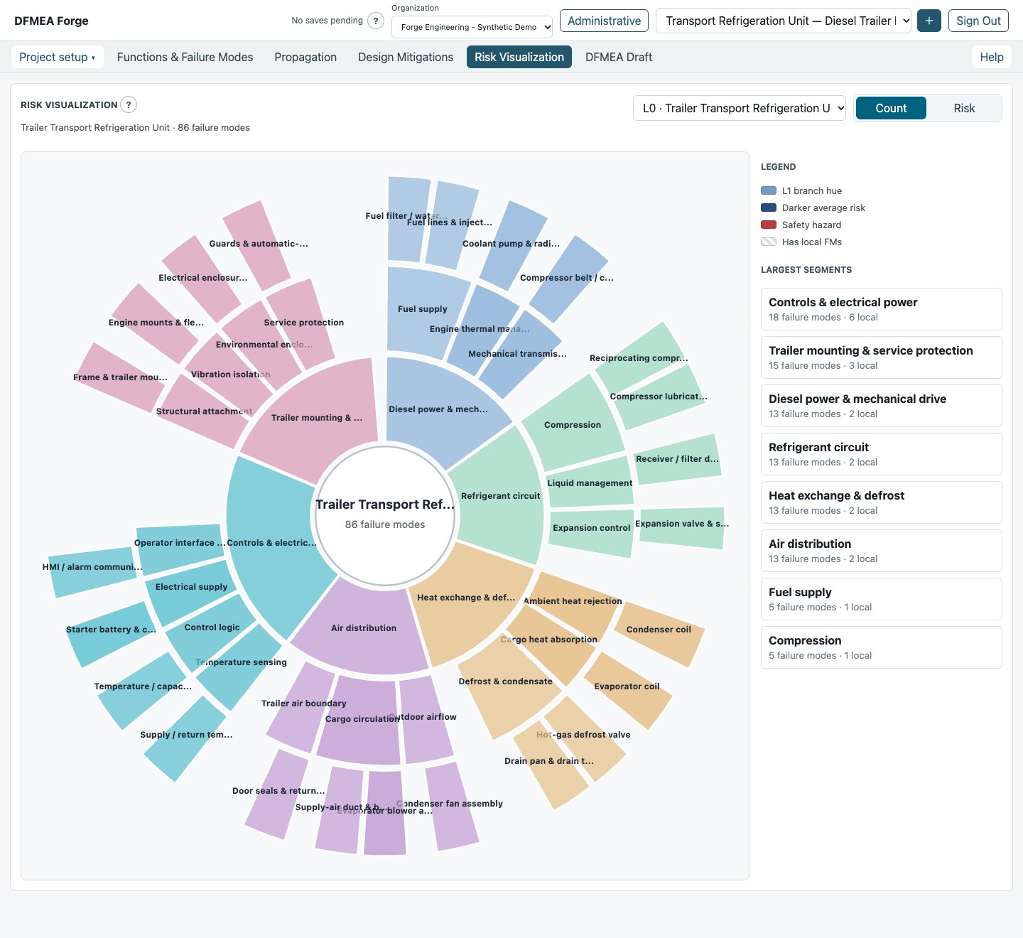Click the center Trailer Transport Ref… circle

pyautogui.click(x=385, y=516)
